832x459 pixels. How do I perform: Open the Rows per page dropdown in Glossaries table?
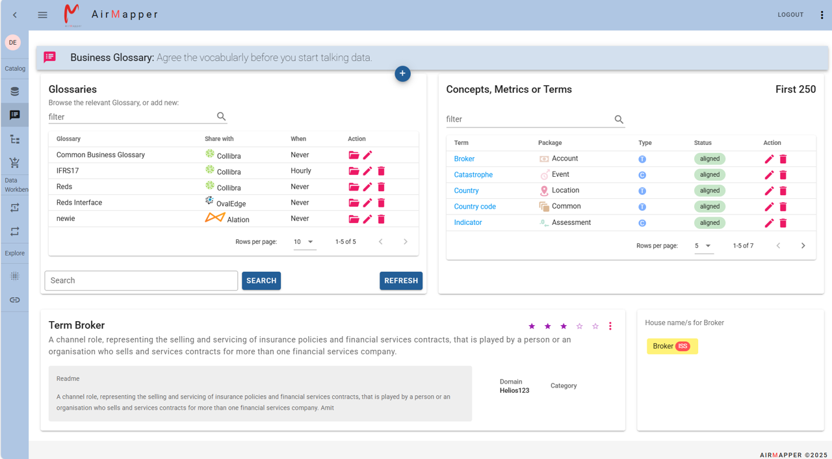(304, 241)
